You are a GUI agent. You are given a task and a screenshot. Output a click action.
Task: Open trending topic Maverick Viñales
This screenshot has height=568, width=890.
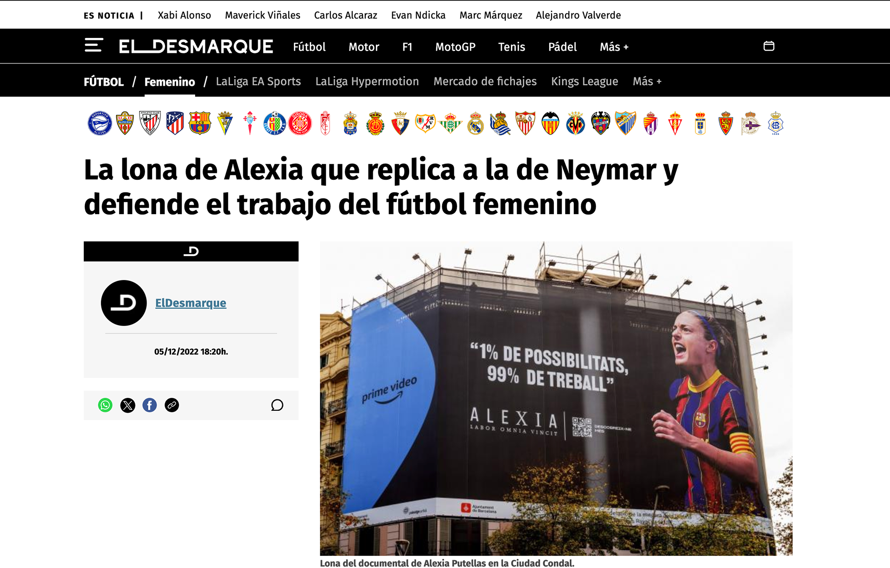(263, 15)
